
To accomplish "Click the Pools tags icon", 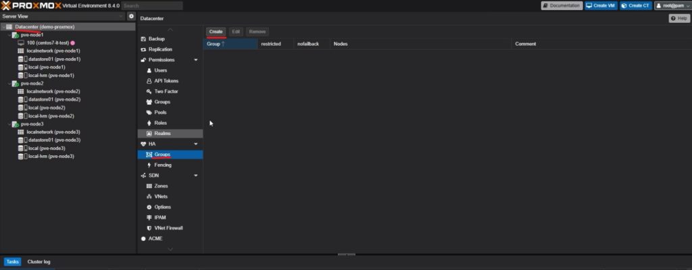I will (149, 113).
